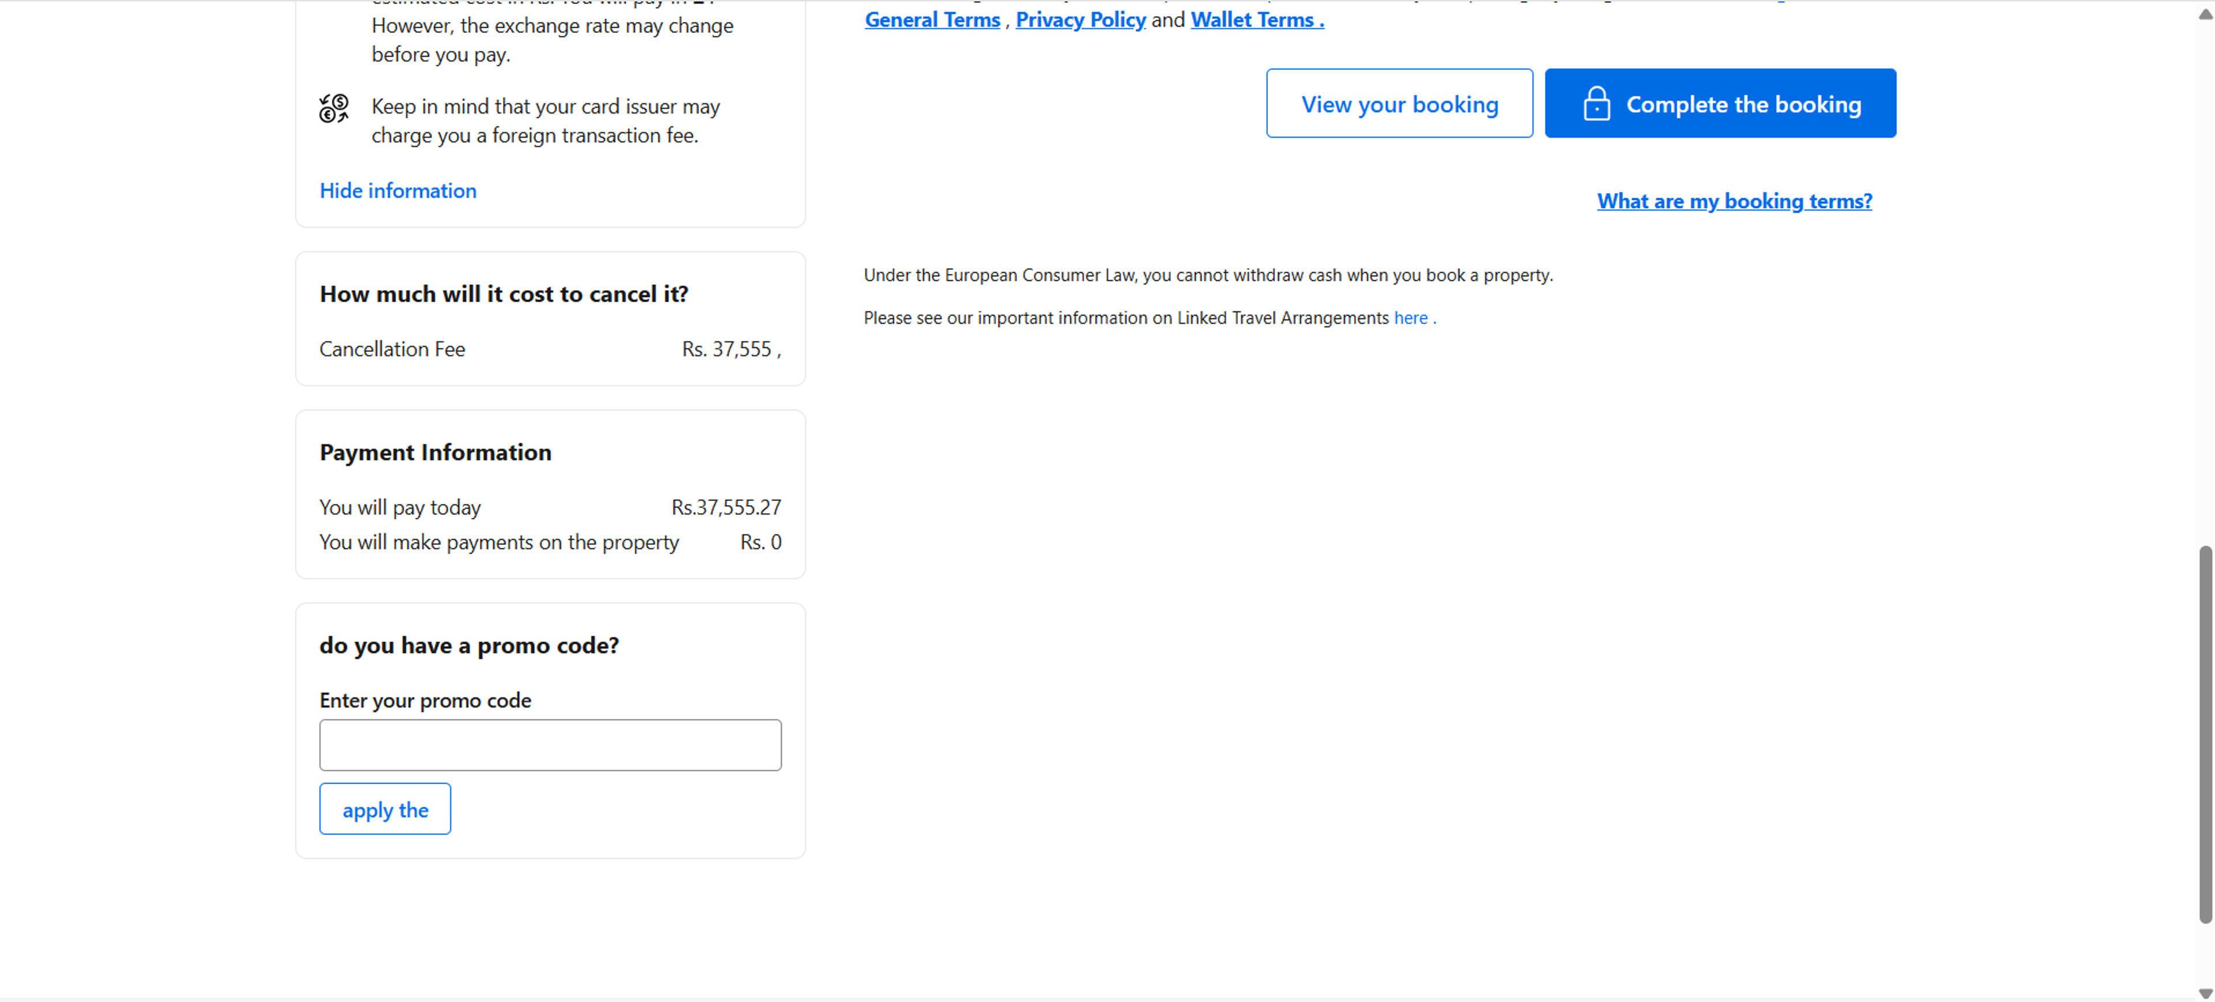2215x1002 pixels.
Task: Open View your booking
Action: [1399, 103]
